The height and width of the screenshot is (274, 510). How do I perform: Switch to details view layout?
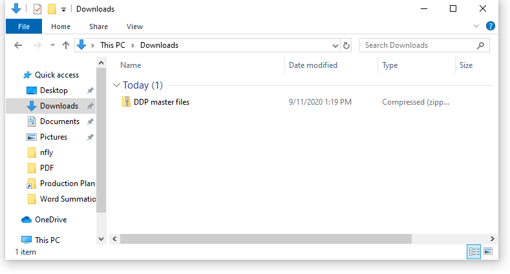pos(473,251)
